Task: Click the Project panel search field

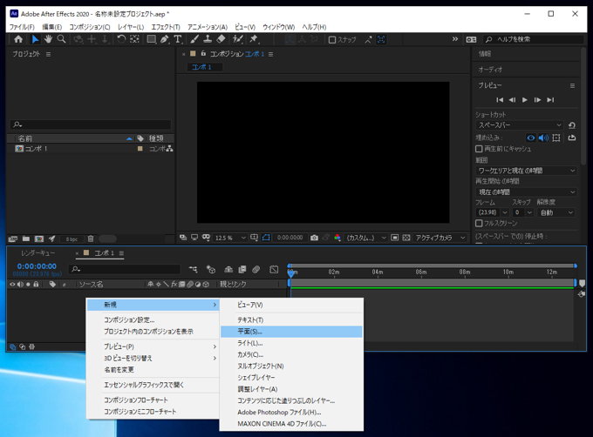Action: point(91,124)
